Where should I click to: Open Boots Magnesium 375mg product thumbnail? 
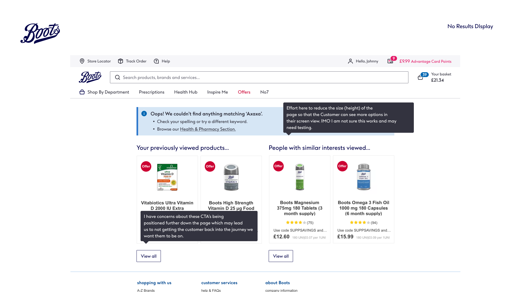pos(300,177)
